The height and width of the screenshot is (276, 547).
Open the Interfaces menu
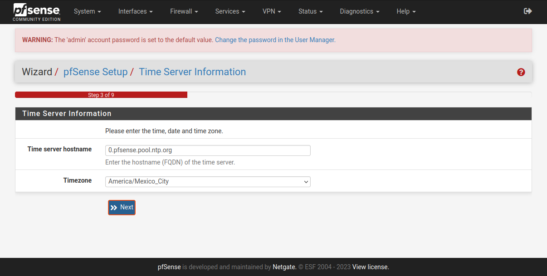point(135,11)
